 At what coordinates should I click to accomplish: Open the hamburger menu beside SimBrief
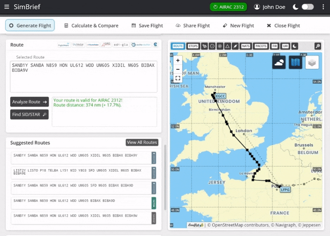click(x=6, y=7)
